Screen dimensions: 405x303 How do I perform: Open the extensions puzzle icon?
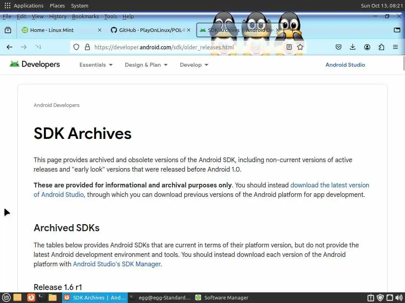(381, 47)
